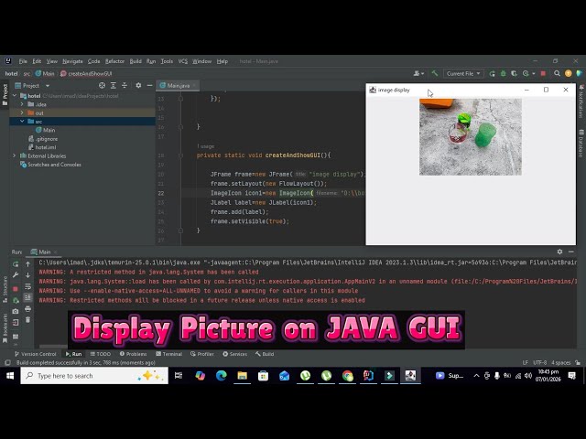
Task: Collapse the hotel project root node
Action: coord(15,96)
